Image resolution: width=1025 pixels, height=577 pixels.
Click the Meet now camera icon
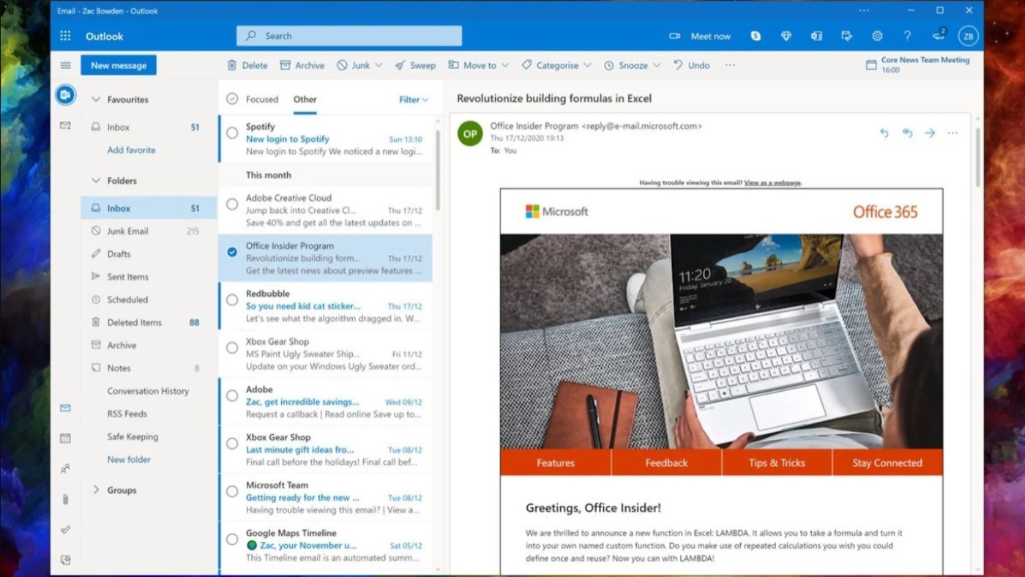pos(675,36)
